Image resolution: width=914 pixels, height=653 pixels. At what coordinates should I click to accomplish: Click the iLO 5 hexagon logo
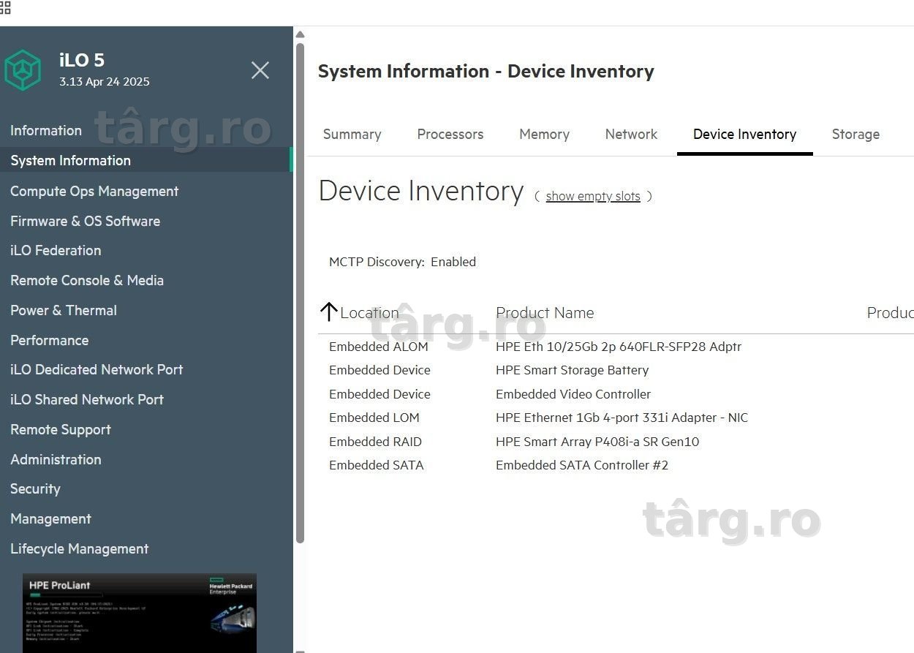(23, 70)
